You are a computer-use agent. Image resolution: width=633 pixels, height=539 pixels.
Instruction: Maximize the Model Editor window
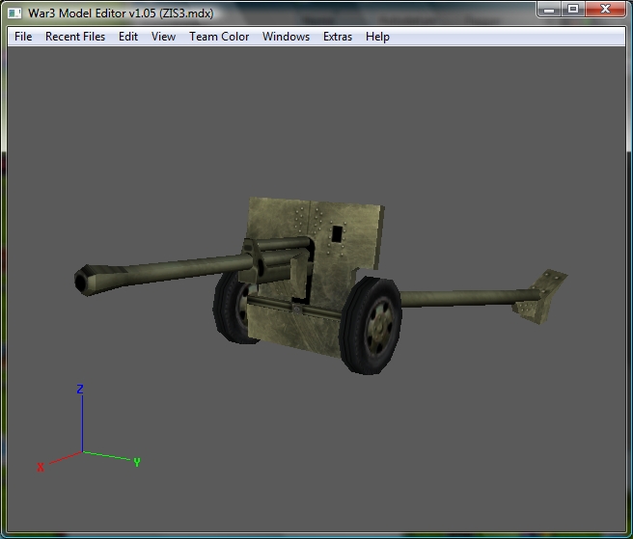tap(573, 10)
